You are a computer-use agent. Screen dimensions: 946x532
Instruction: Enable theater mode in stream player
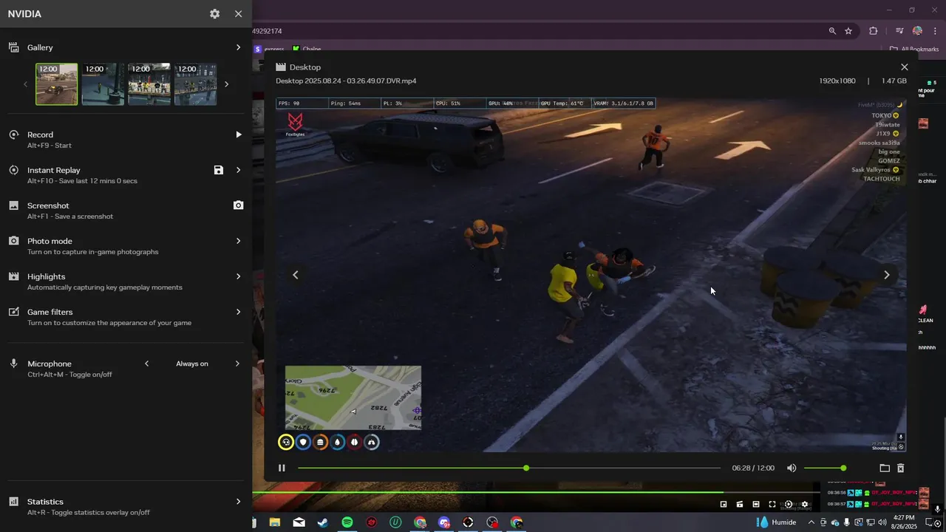point(756,504)
